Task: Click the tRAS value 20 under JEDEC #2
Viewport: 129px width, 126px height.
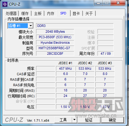Action: pyautogui.click(x=85, y=90)
